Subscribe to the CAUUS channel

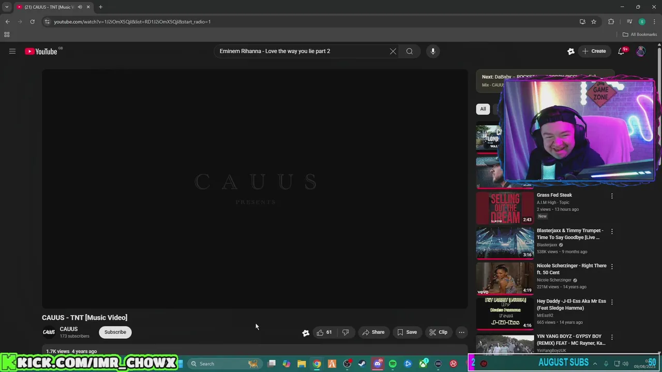tap(115, 332)
